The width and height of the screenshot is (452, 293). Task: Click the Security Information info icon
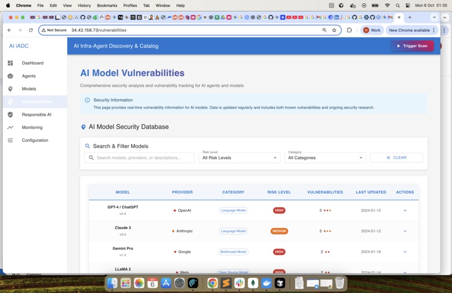tap(87, 100)
